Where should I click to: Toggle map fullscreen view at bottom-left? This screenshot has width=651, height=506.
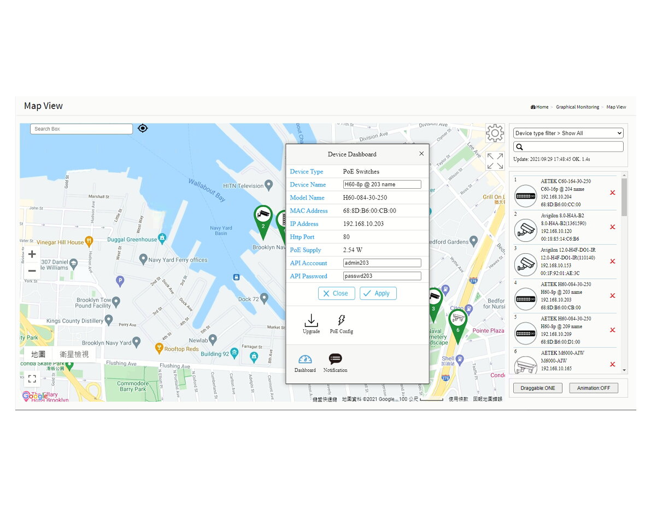tap(32, 379)
